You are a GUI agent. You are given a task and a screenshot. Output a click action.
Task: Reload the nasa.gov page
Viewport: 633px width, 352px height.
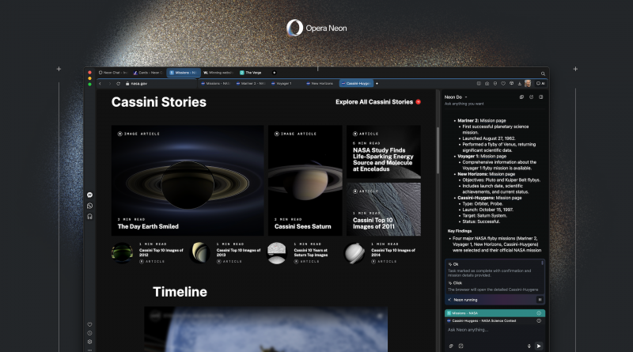click(x=118, y=83)
